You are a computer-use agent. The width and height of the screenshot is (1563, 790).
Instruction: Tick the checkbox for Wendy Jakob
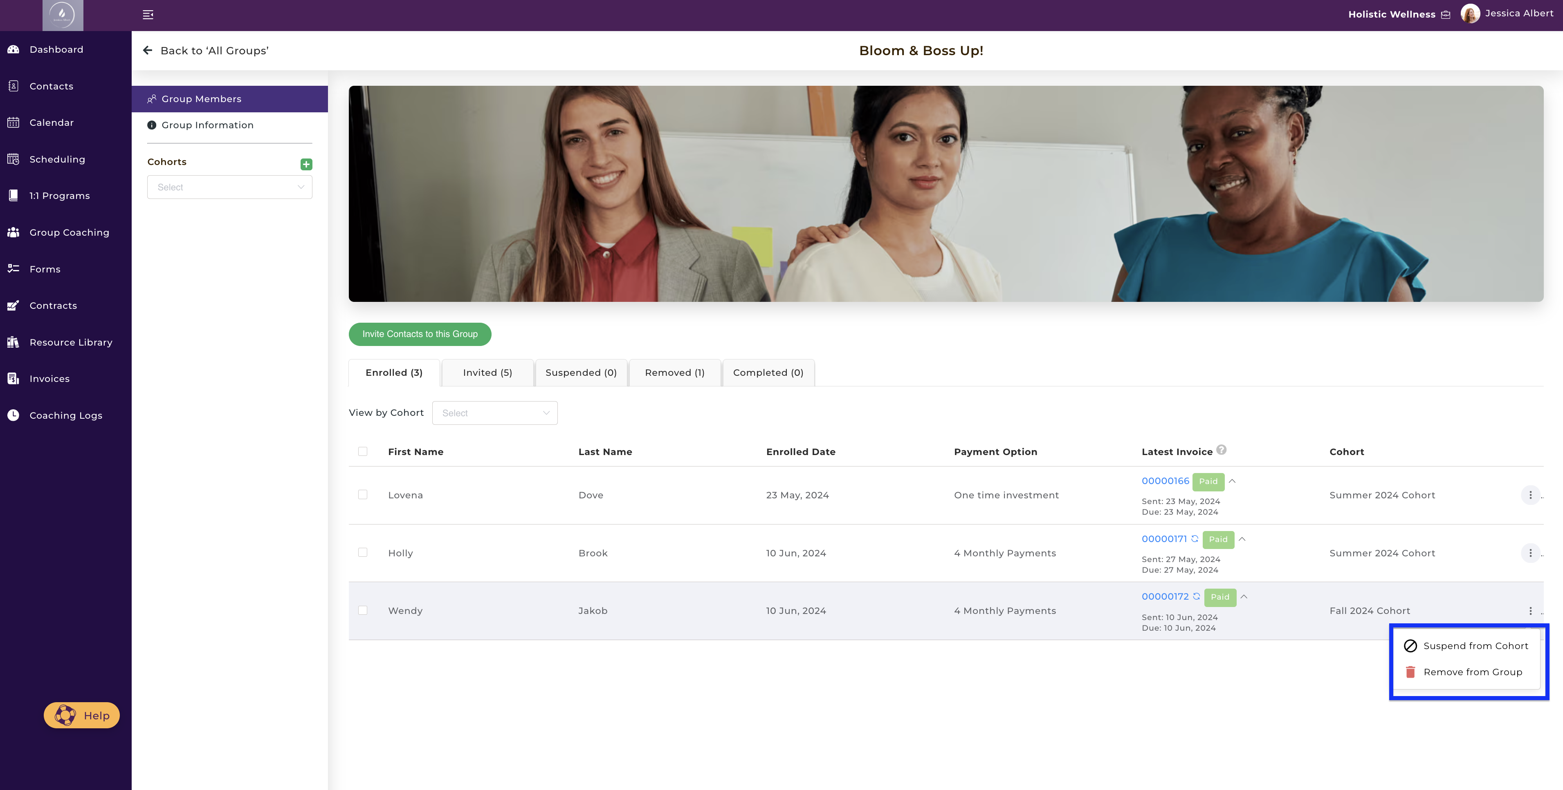pos(363,610)
